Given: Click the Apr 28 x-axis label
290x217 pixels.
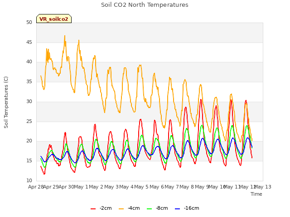Looking at the screenshot, I should point(36,187).
